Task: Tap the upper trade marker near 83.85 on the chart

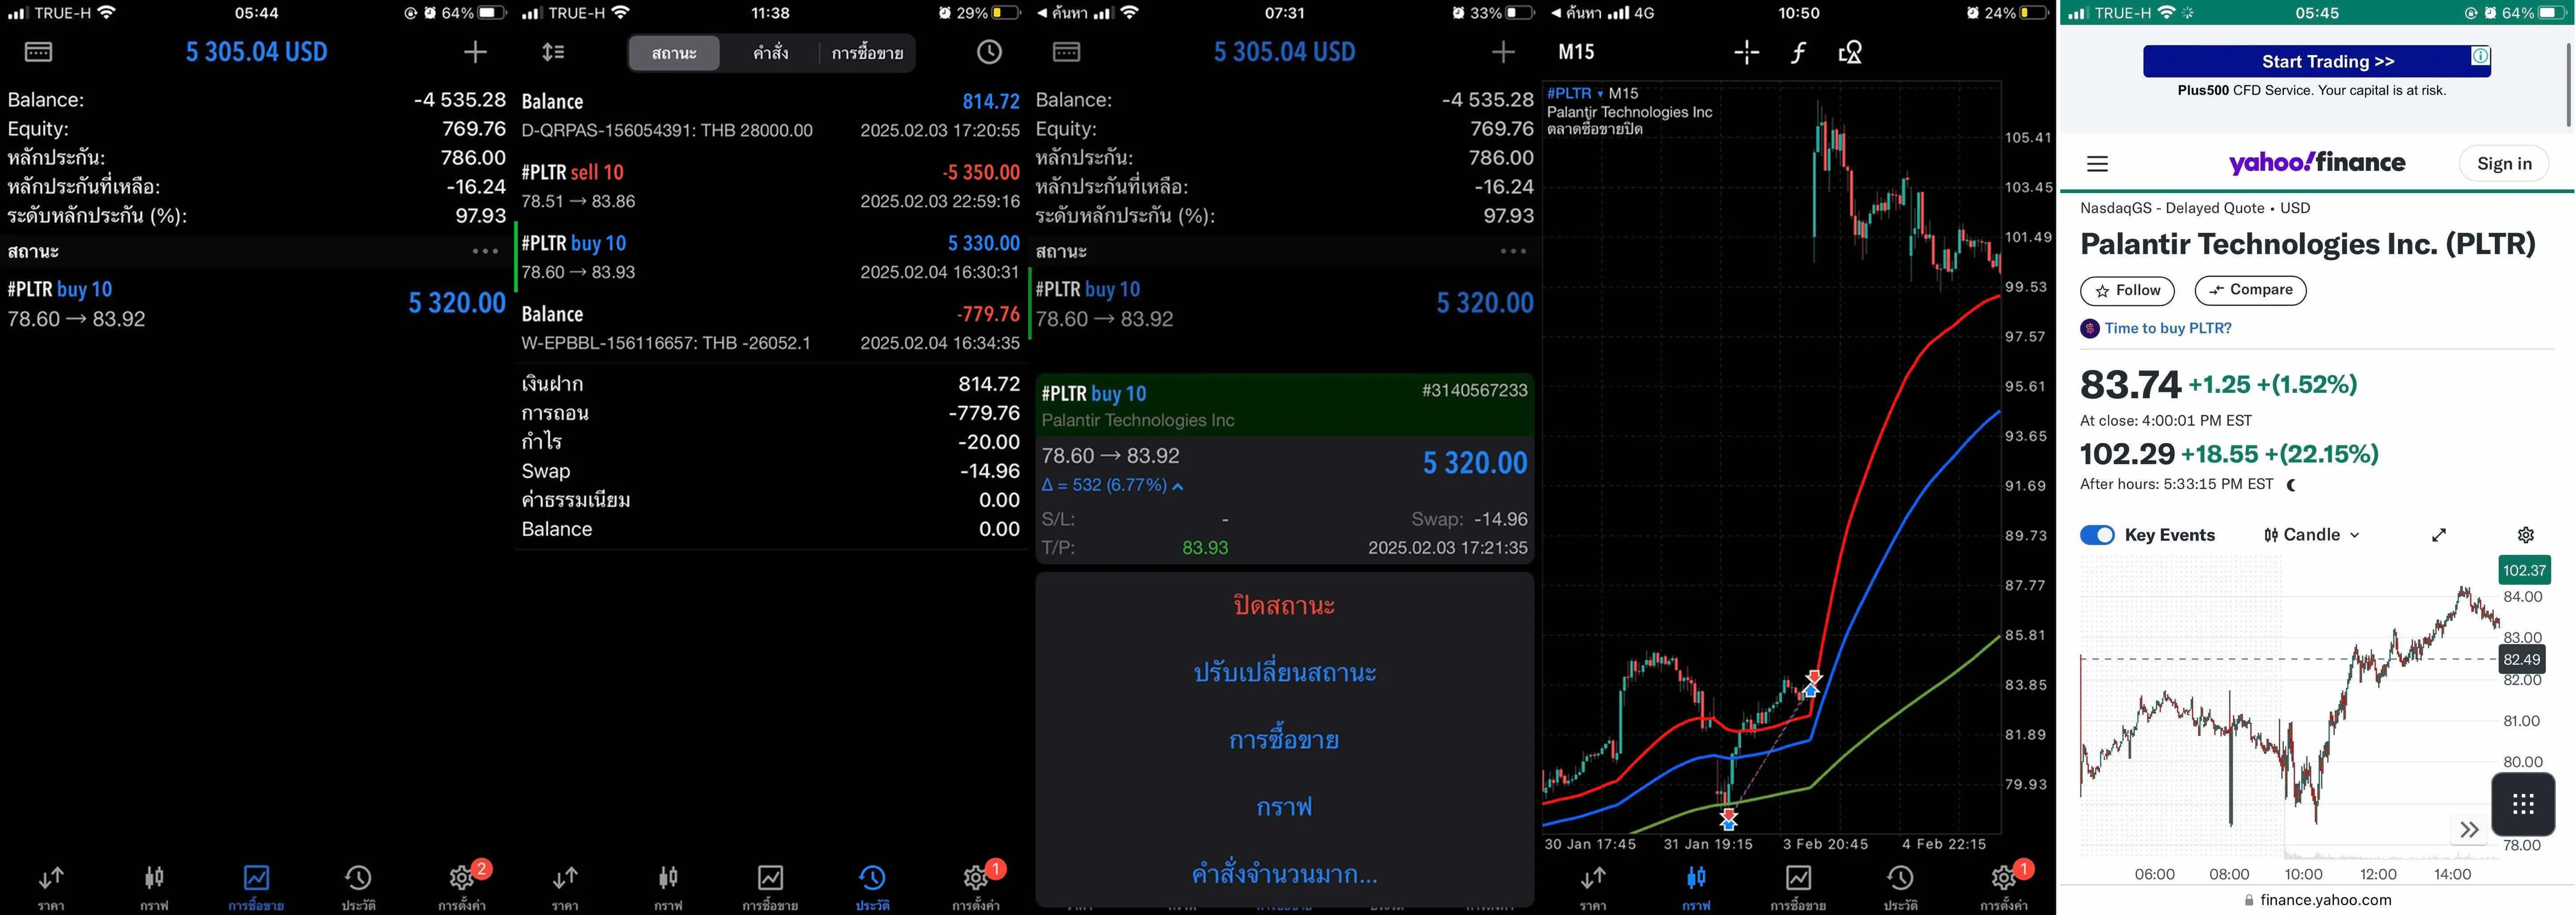Action: point(1812,683)
